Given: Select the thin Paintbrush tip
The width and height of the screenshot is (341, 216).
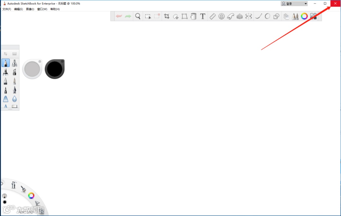Looking at the screenshot, I should (15, 81).
